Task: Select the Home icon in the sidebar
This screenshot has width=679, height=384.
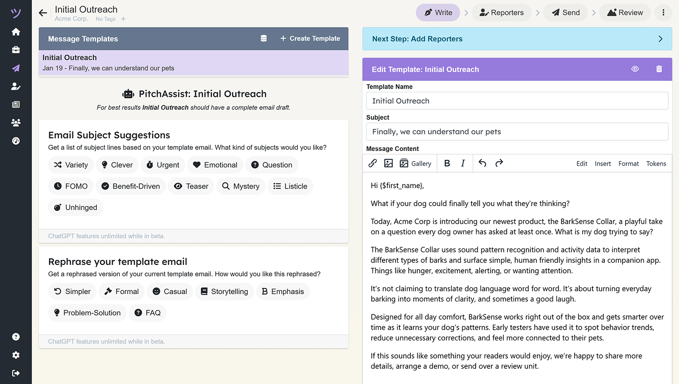Action: click(x=16, y=32)
